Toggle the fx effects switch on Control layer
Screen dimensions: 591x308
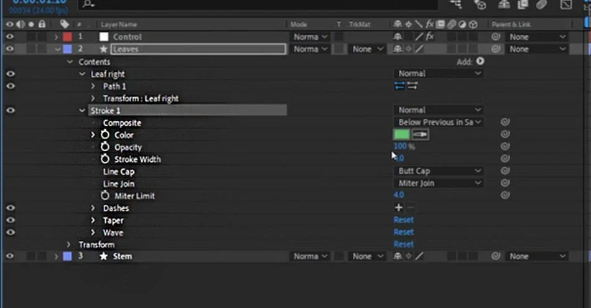430,37
